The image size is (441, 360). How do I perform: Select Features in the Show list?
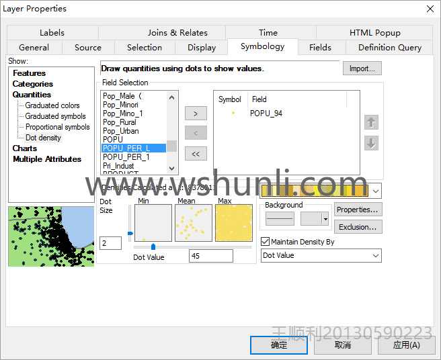click(30, 73)
